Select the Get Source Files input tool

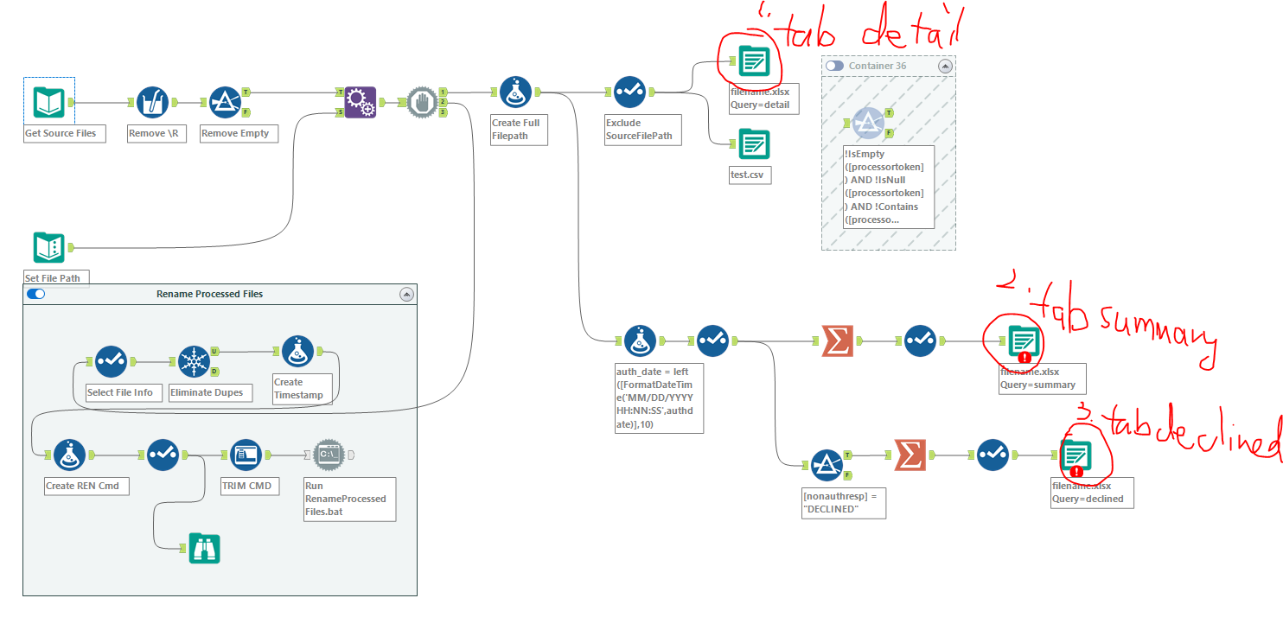click(x=48, y=101)
